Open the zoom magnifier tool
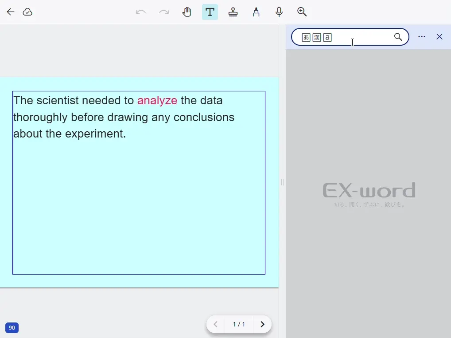The height and width of the screenshot is (338, 451). coord(302,12)
